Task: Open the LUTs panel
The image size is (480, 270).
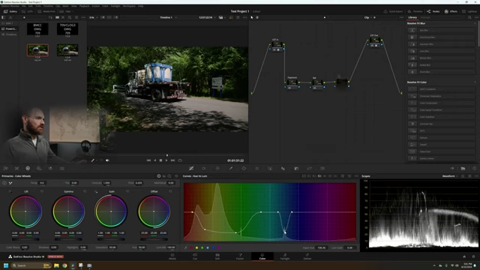Action: (x=28, y=11)
